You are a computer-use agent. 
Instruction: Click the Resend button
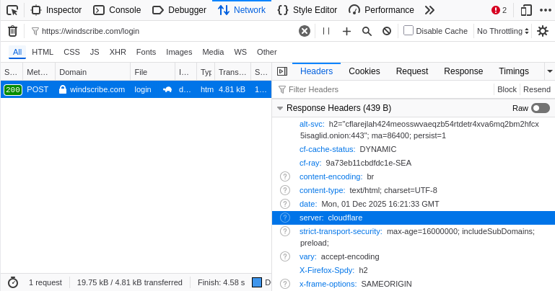click(x=536, y=89)
